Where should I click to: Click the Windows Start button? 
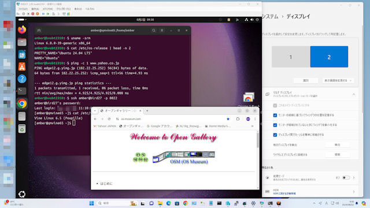[91, 203]
